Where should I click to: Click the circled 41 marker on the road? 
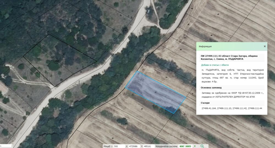click(126, 30)
